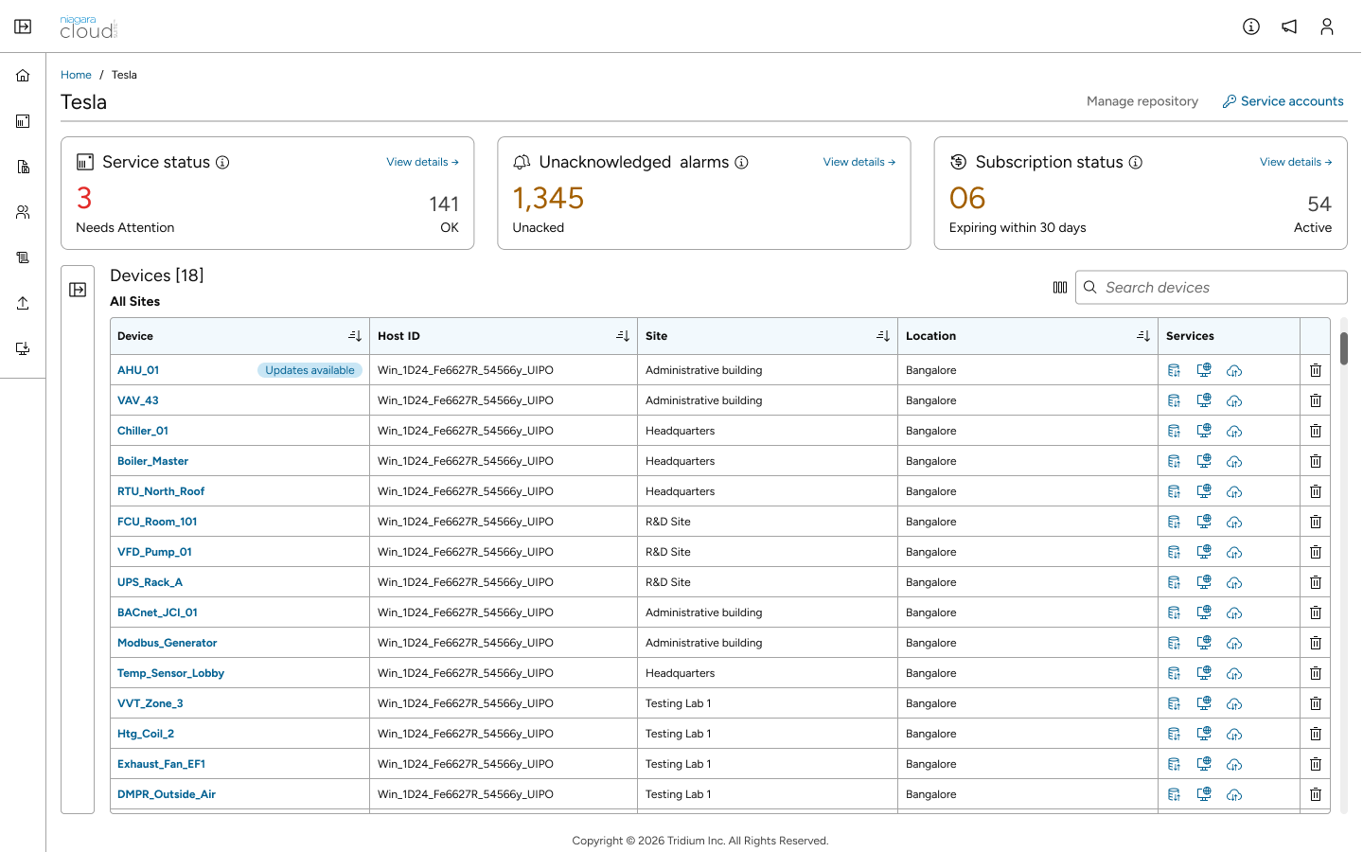Click the Niagara Cloud logo
Viewport: 1363px width, 852px height.
point(89,27)
